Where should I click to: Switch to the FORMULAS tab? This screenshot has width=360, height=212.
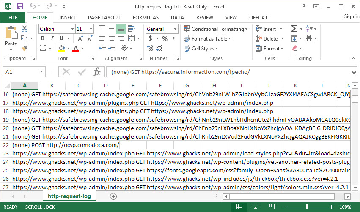pyautogui.click(x=146, y=18)
